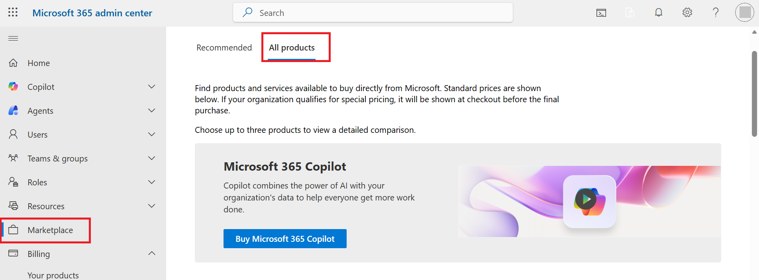Expand the Agents navigation section
This screenshot has height=280, width=759.
coord(151,111)
